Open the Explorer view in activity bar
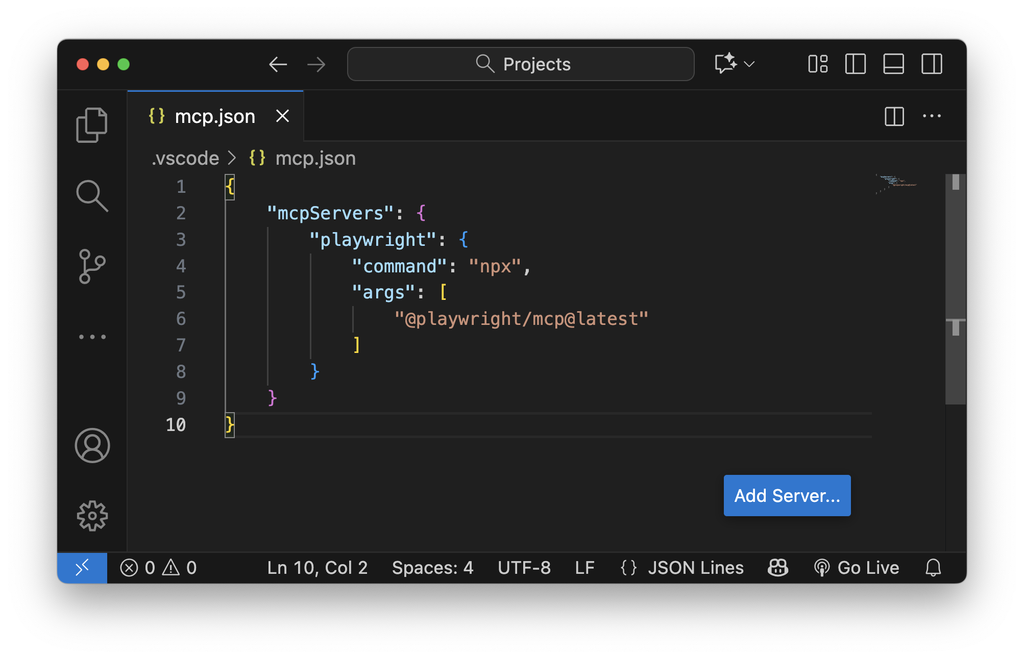This screenshot has width=1024, height=659. pyautogui.click(x=92, y=125)
